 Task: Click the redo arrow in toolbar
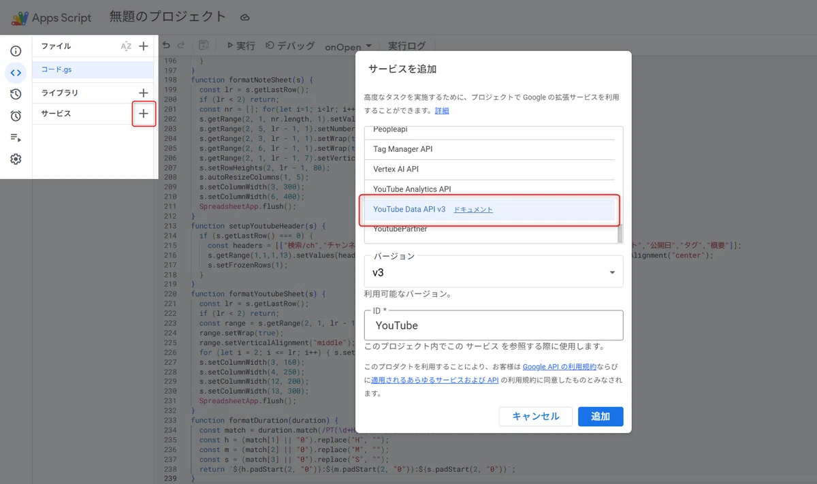(180, 46)
